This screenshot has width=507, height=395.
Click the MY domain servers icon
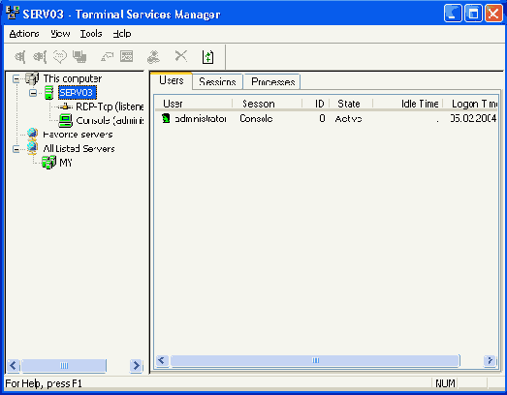point(48,162)
